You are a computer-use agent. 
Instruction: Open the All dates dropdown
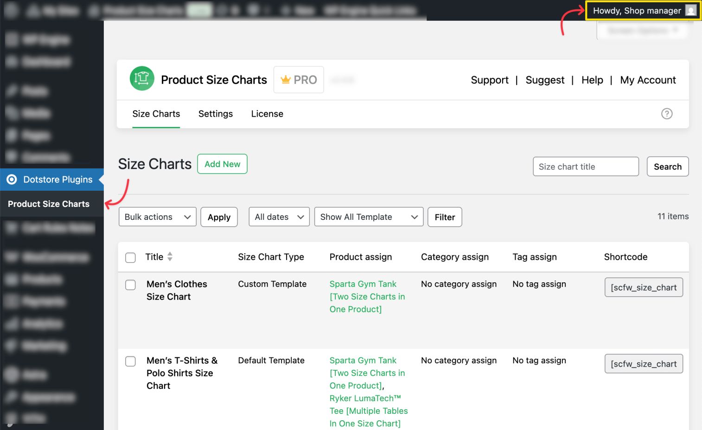click(279, 217)
